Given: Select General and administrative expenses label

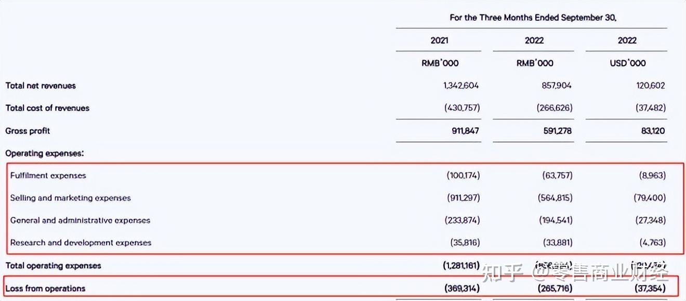Looking at the screenshot, I should [x=80, y=220].
